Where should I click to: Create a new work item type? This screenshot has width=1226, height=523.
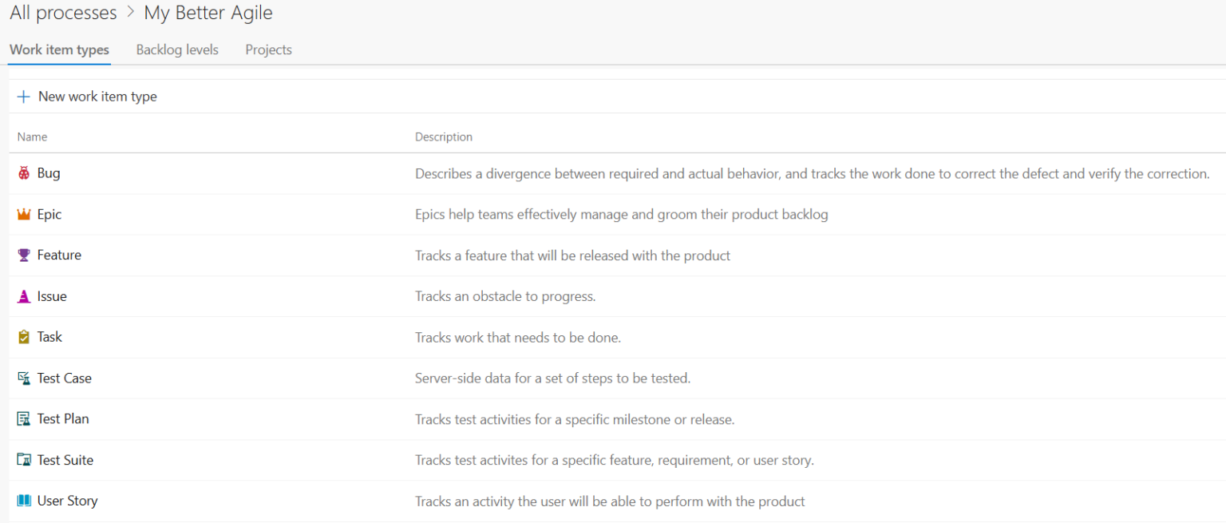[x=97, y=96]
